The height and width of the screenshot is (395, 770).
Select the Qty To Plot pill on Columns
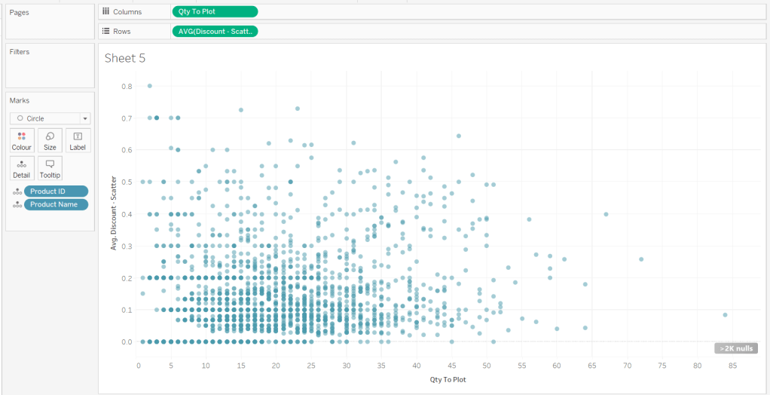click(x=215, y=11)
